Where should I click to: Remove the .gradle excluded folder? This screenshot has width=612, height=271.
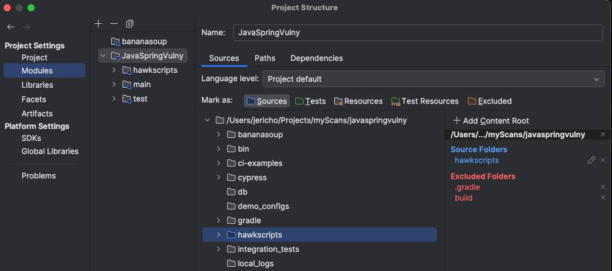click(x=603, y=187)
